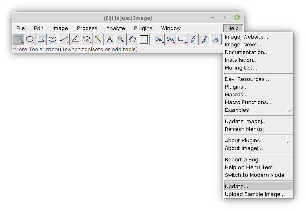This screenshot has width=306, height=211.
Task: Open the Image menu
Action: click(x=60, y=28)
